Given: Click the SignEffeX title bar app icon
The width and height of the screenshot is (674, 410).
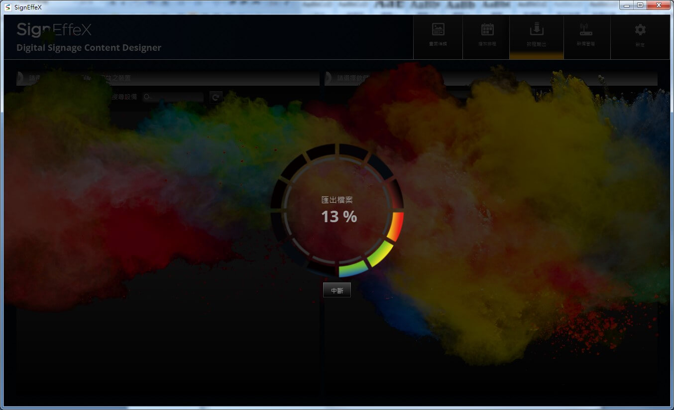Looking at the screenshot, I should (x=7, y=7).
